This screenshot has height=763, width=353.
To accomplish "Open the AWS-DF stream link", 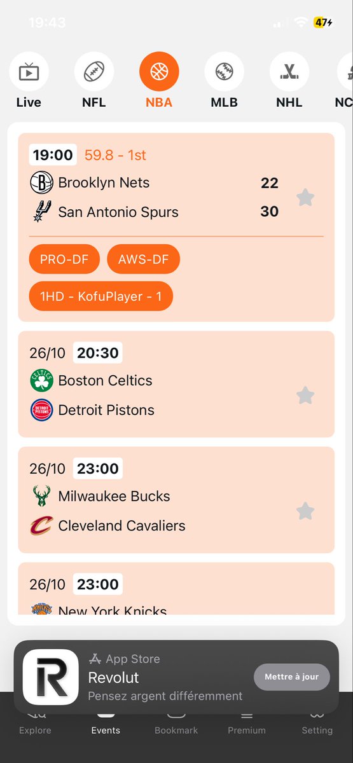I will coord(144,259).
